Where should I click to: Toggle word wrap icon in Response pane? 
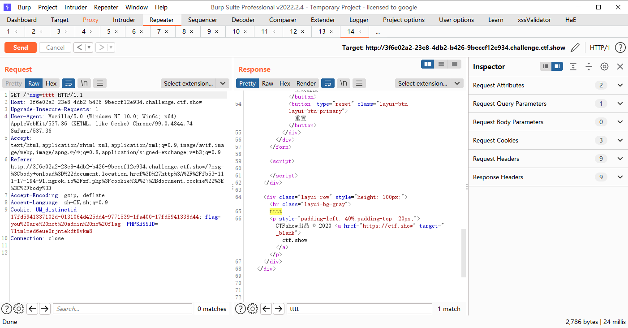328,83
